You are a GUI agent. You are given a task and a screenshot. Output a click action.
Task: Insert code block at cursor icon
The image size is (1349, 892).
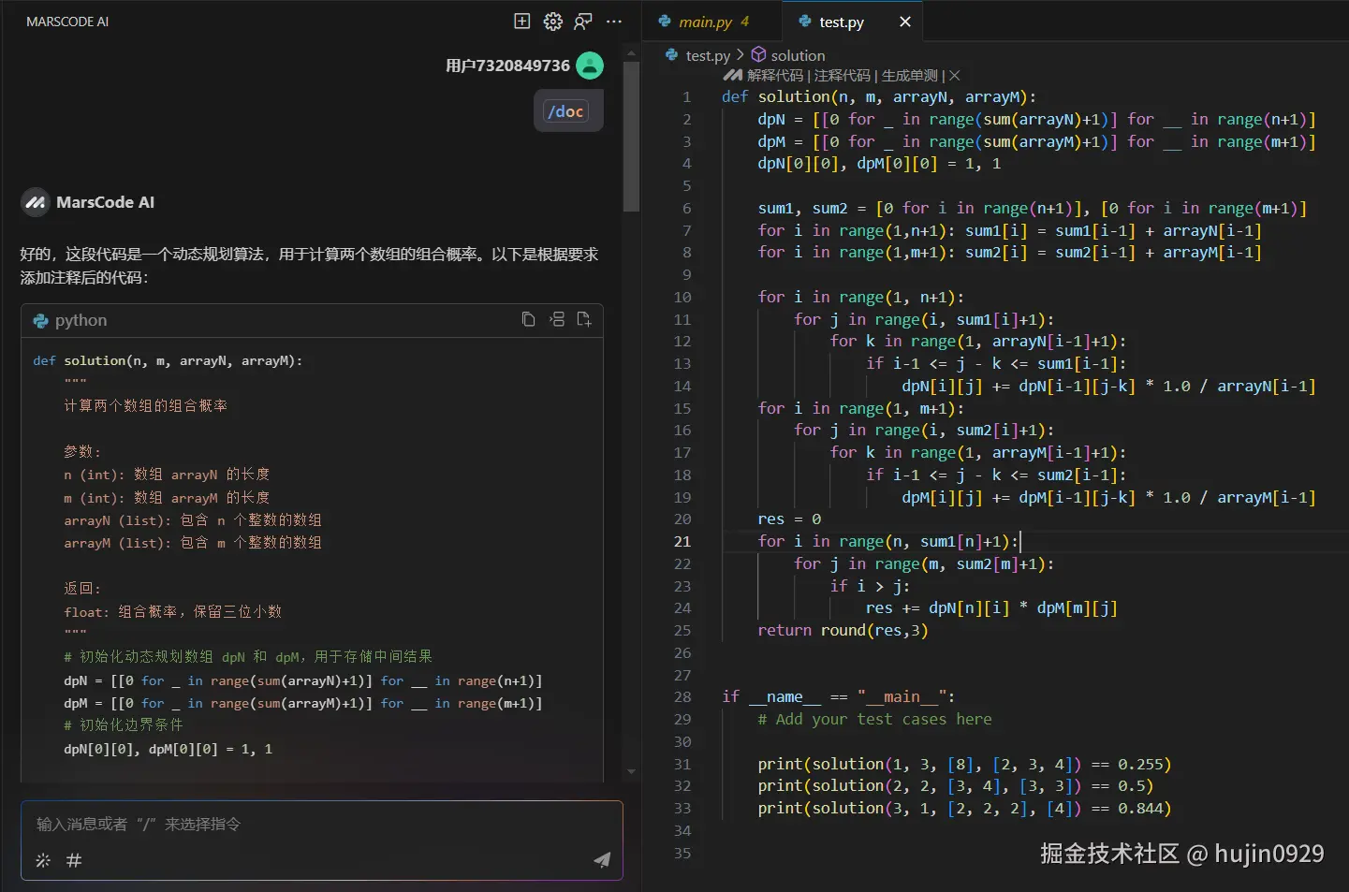coord(557,320)
